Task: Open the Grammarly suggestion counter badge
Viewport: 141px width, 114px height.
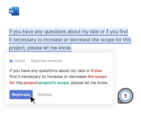Action: click(125, 96)
